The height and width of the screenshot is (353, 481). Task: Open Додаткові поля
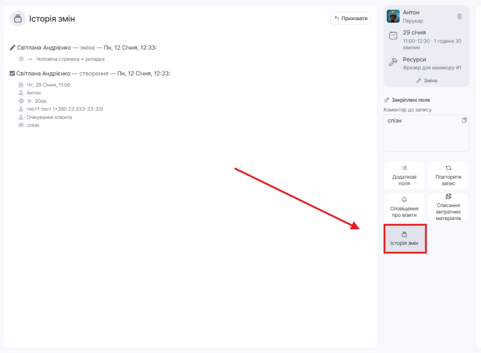[x=404, y=176]
